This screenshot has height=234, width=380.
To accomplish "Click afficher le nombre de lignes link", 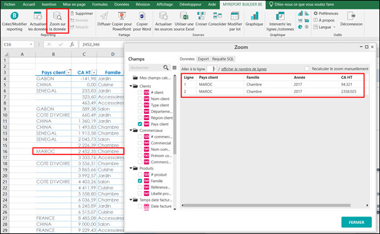I will point(244,69).
